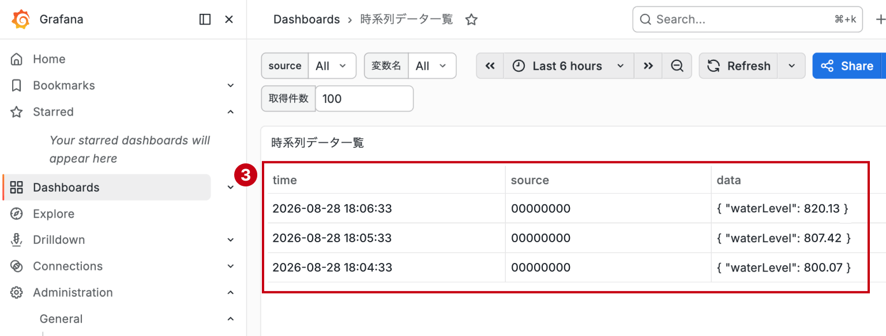This screenshot has height=336, width=886.
Task: Open the refresh interval dropdown
Action: [791, 66]
